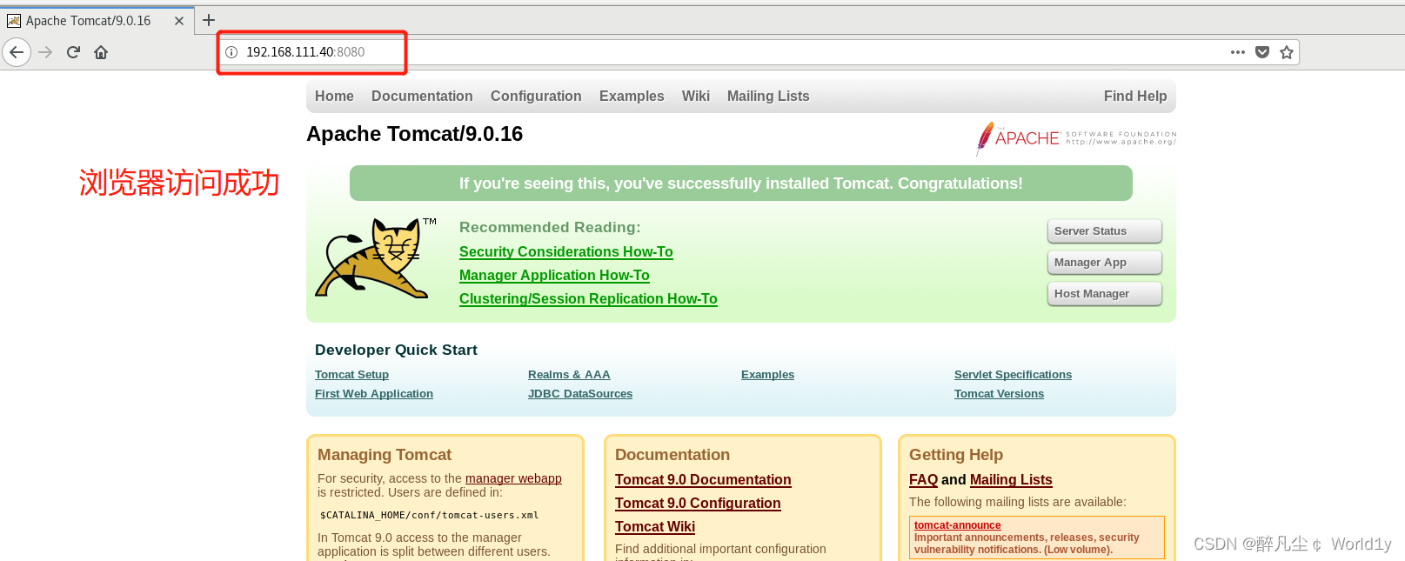Viewport: 1405px width, 561px height.
Task: Open Wiki in the navigation bar
Action: [x=696, y=97]
